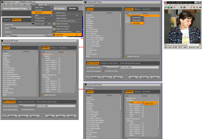Start slideshow from the image viewer toolbar
The height and width of the screenshot is (139, 206).
(169, 8)
